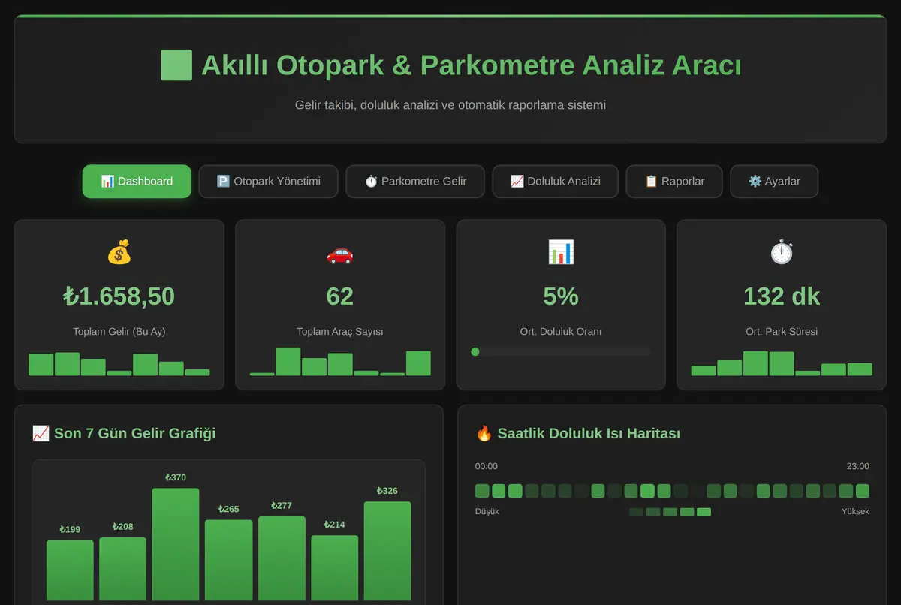Click the ₺214 revenue bar

pos(335,567)
